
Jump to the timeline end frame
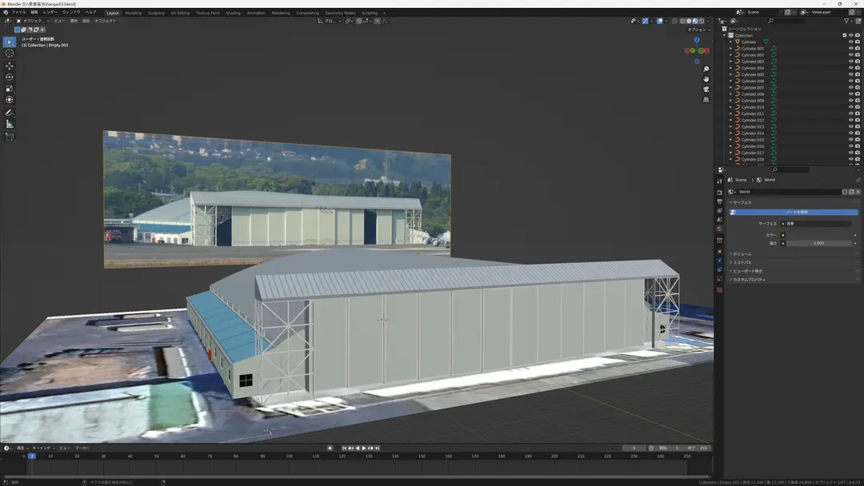click(378, 448)
